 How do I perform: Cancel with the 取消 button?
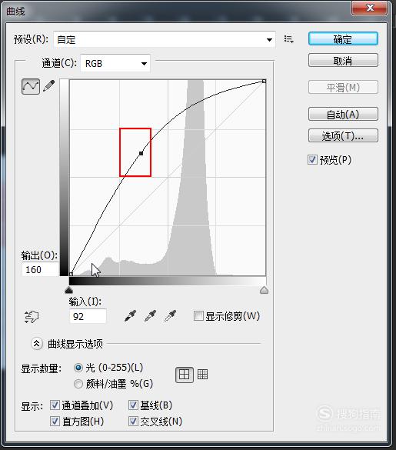(x=343, y=60)
